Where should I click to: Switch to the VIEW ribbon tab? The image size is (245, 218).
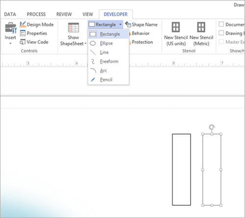[88, 14]
